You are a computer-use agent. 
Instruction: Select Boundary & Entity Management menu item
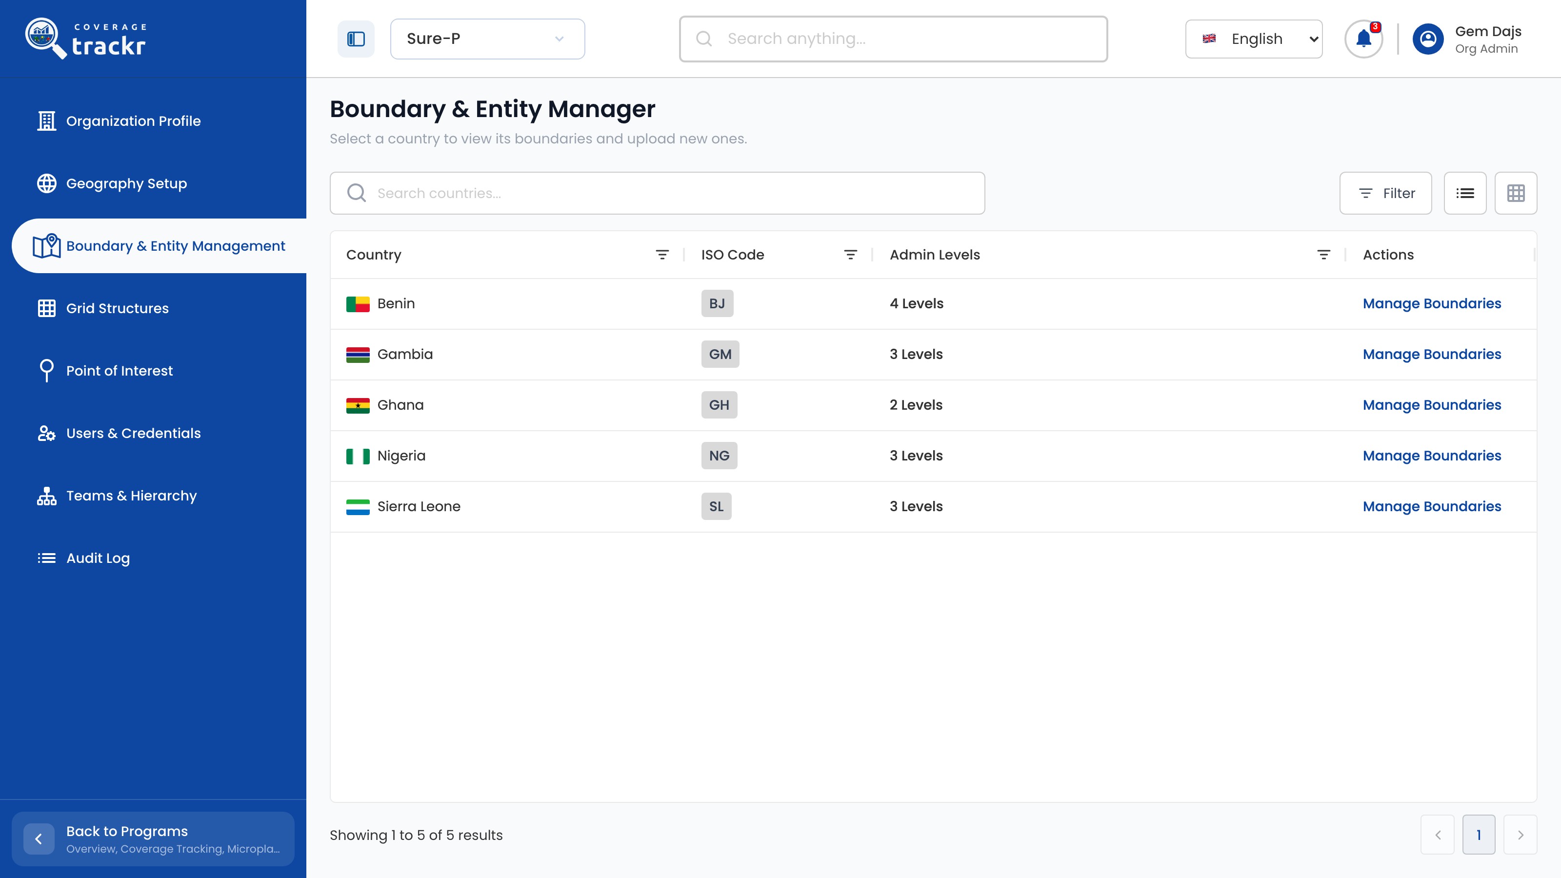click(x=160, y=246)
